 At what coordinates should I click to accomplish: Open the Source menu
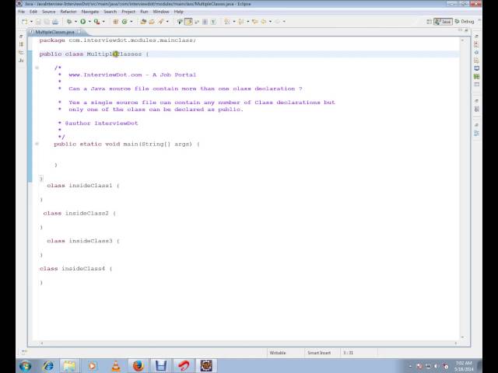tap(48, 12)
